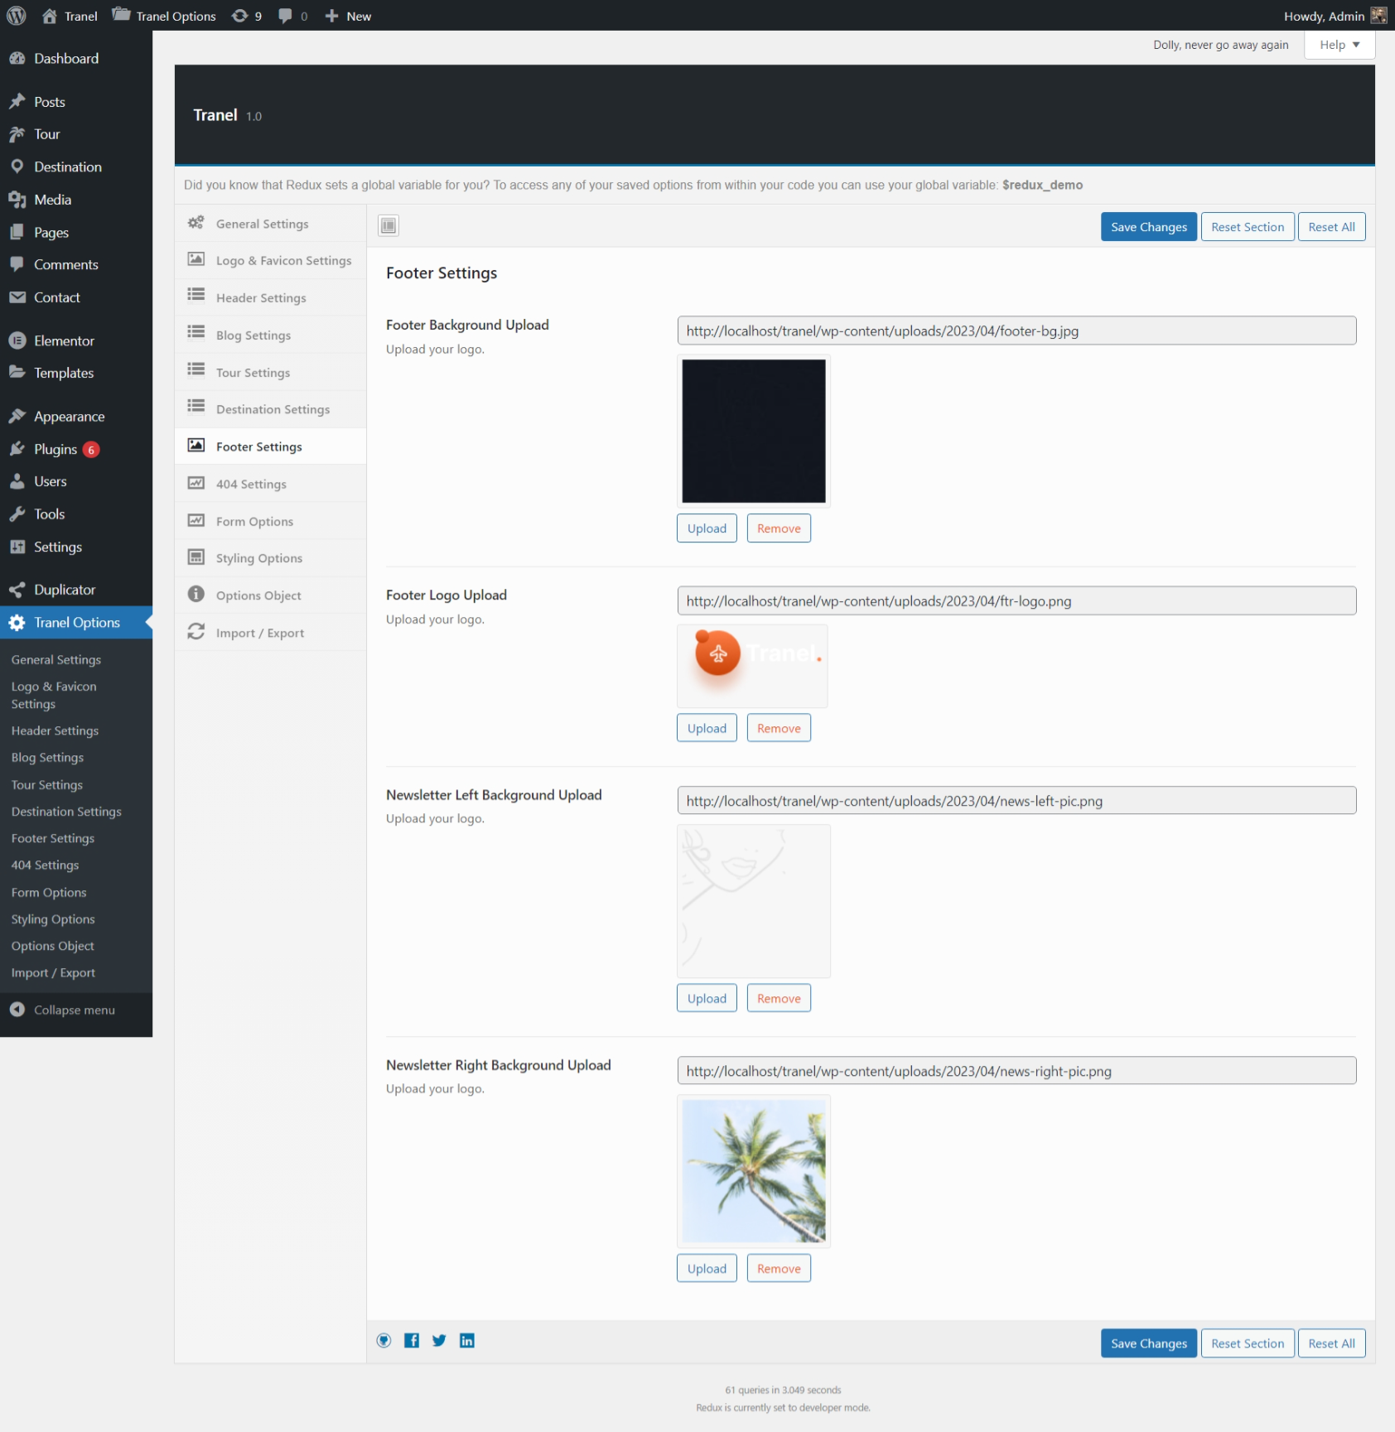Open the General Settings panel tab

coord(271,224)
